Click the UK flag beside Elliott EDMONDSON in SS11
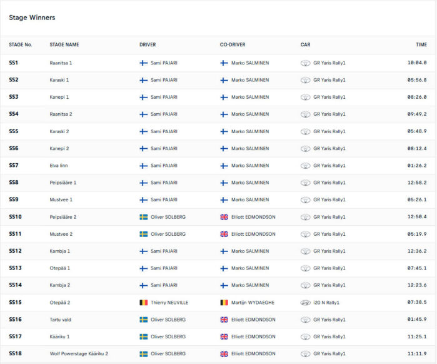Viewport: 437px width, 364px height. (x=224, y=234)
